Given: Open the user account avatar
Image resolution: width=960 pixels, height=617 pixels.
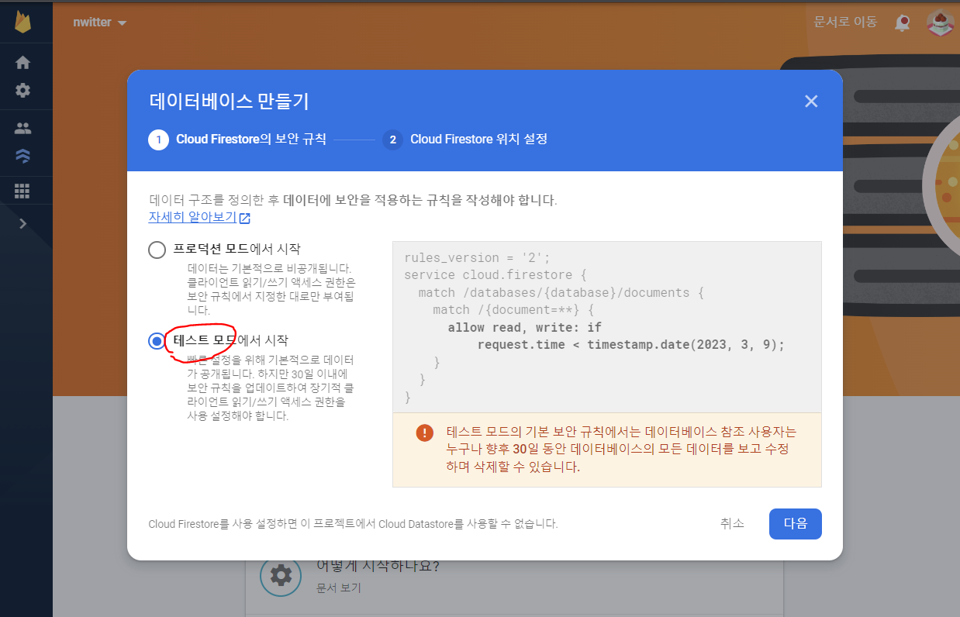Looking at the screenshot, I should [x=940, y=22].
